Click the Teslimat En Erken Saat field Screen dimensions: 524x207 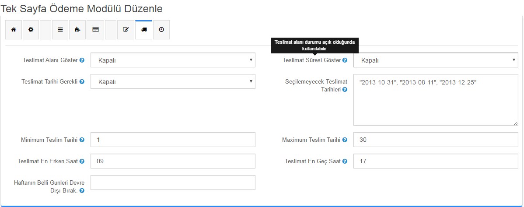click(173, 161)
